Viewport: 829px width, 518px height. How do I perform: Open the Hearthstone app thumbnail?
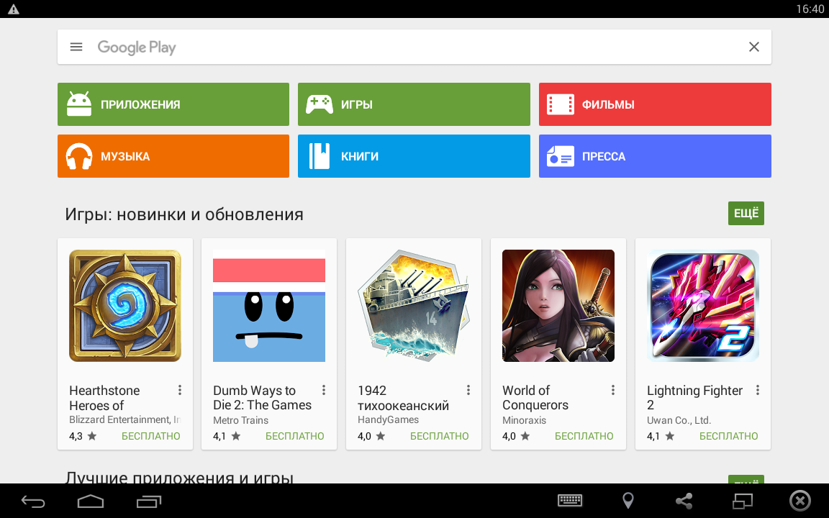tap(125, 306)
